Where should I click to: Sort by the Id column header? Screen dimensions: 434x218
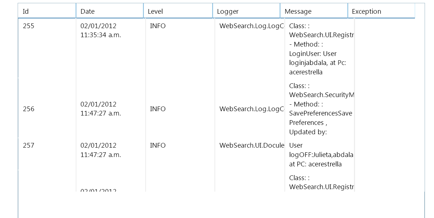[x=47, y=11]
